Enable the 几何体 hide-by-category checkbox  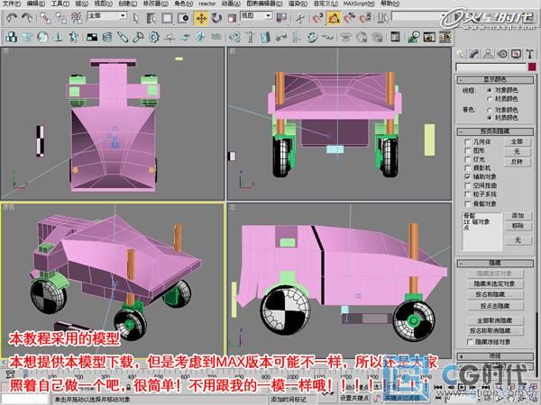(x=467, y=141)
